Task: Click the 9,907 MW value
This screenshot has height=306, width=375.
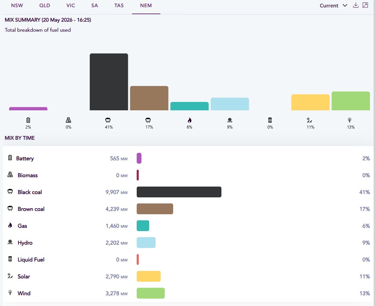Action: [116, 192]
